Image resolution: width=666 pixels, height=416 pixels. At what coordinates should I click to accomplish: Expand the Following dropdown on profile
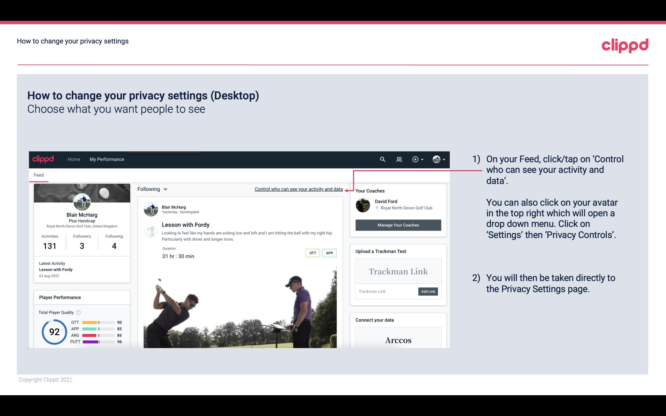151,189
